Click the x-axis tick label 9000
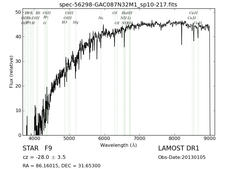 210,138
